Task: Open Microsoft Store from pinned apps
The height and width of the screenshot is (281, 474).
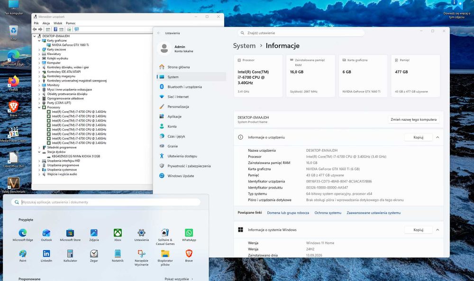Action: [x=70, y=235]
